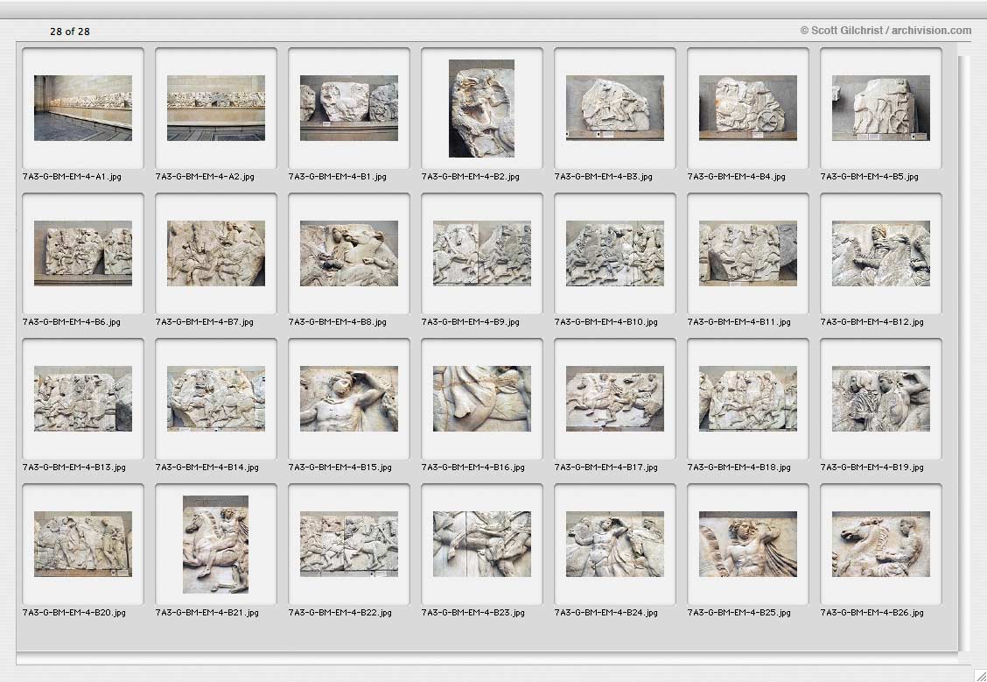The image size is (987, 682).
Task: Click the window resize grip corner
Action: click(x=979, y=674)
